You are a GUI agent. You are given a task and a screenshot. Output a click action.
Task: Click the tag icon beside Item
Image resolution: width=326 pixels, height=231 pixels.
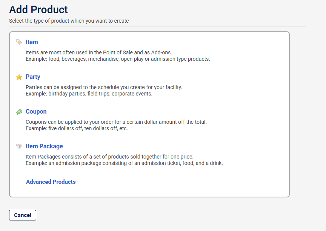tap(19, 42)
